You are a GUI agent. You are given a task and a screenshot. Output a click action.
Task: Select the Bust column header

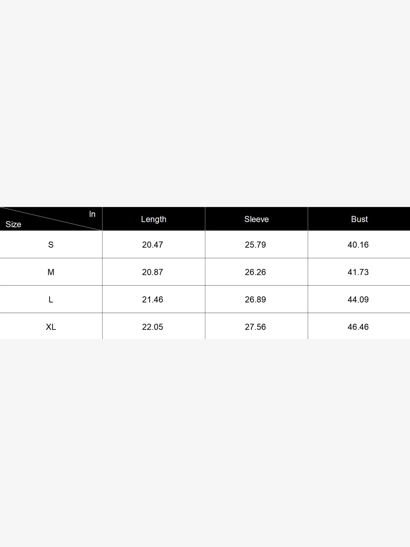click(x=359, y=219)
